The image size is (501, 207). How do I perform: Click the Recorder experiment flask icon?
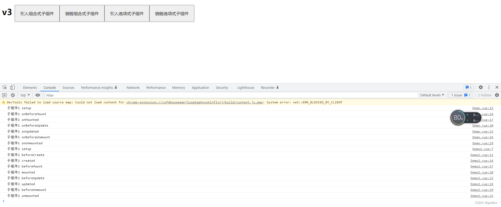pos(278,87)
